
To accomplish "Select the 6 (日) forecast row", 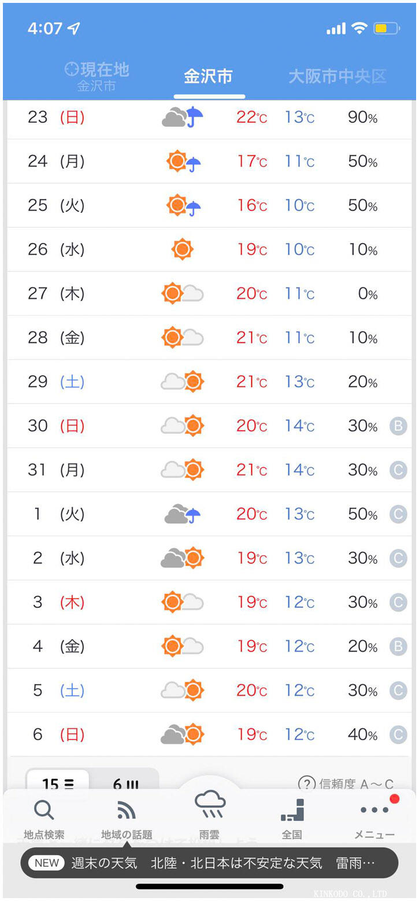I will [209, 734].
